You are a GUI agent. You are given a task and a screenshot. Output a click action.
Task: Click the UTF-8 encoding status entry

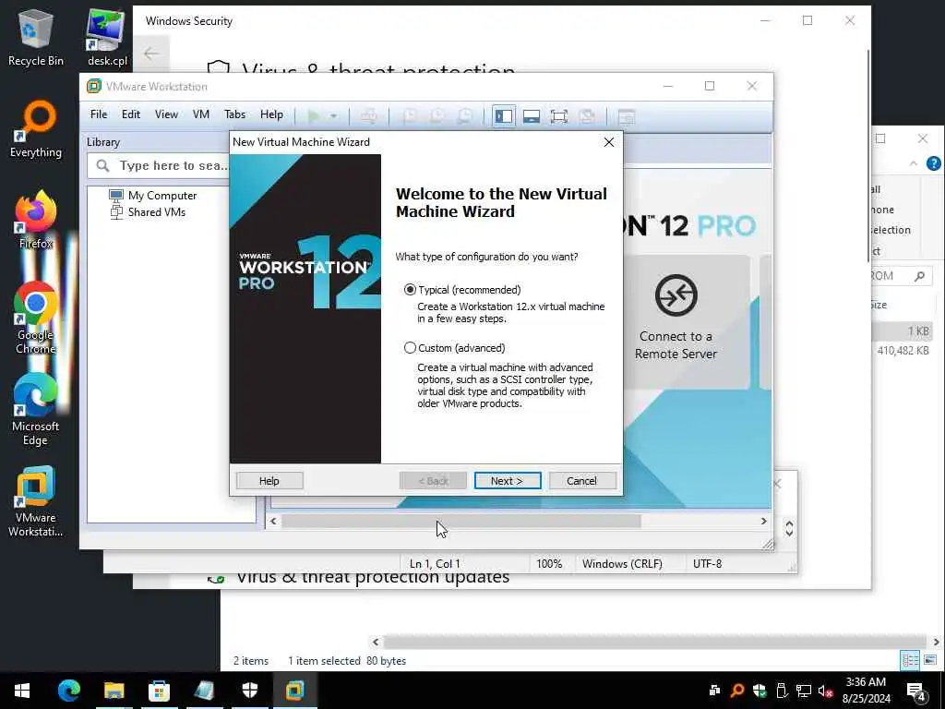708,564
